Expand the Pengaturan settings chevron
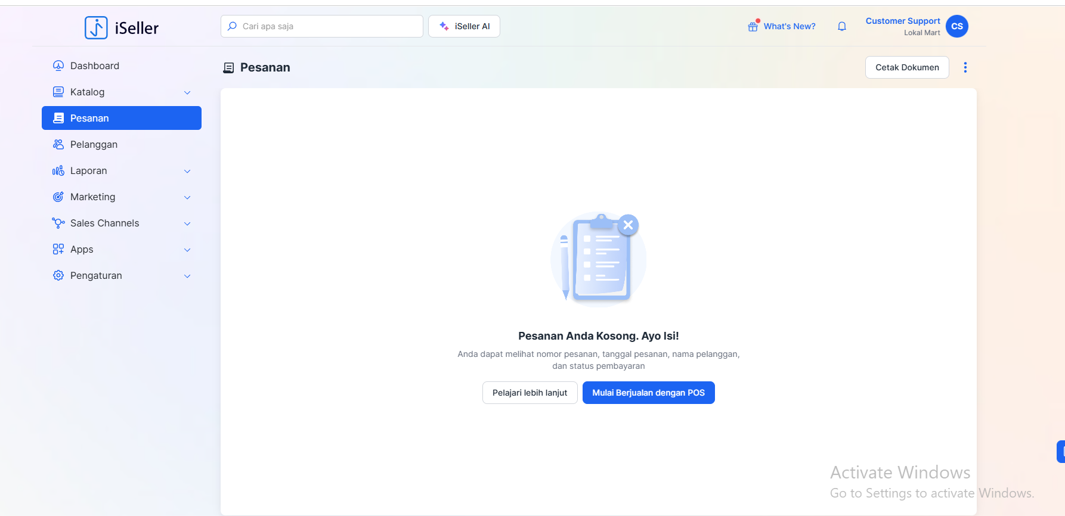This screenshot has width=1065, height=516. pos(187,276)
